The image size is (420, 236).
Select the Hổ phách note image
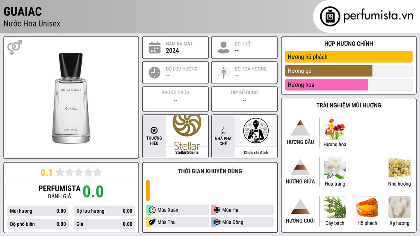pos(367,207)
